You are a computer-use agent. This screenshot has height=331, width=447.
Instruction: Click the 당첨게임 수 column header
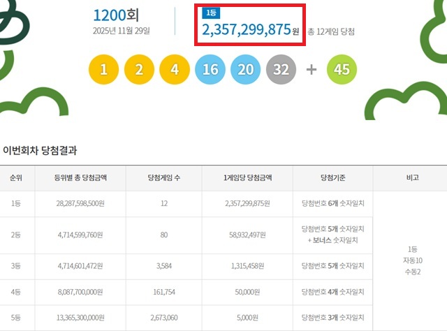164,178
